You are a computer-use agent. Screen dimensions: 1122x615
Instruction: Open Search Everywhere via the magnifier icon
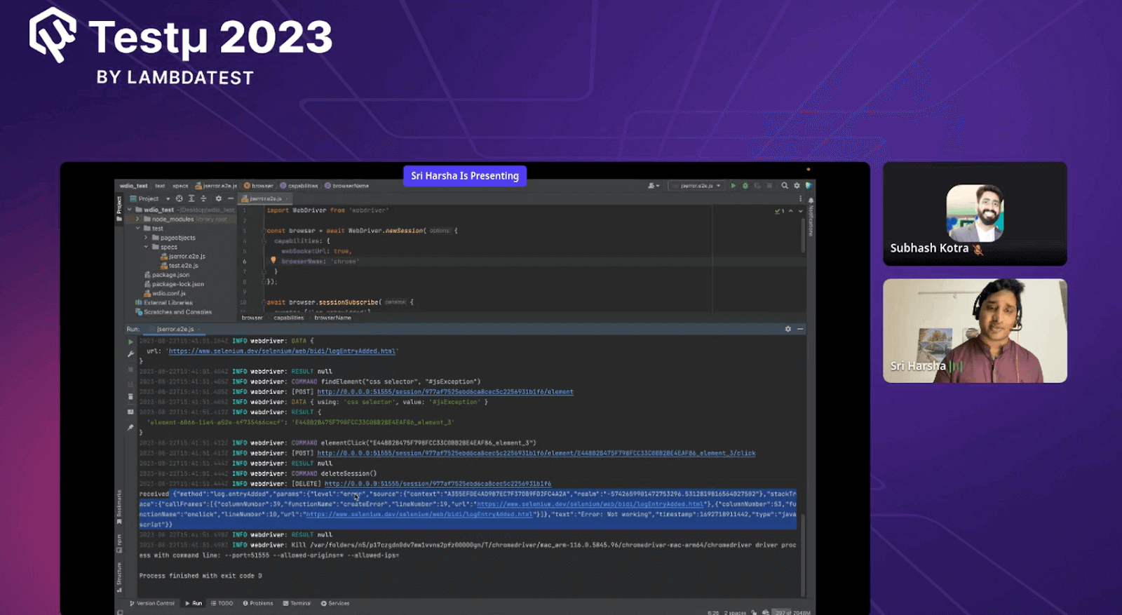pyautogui.click(x=785, y=186)
